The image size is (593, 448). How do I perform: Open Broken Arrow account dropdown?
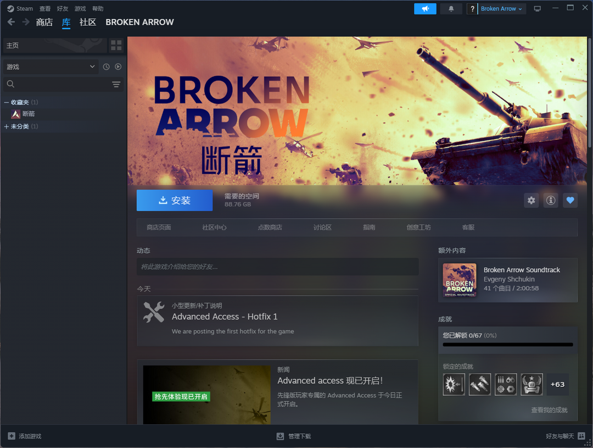click(x=501, y=9)
